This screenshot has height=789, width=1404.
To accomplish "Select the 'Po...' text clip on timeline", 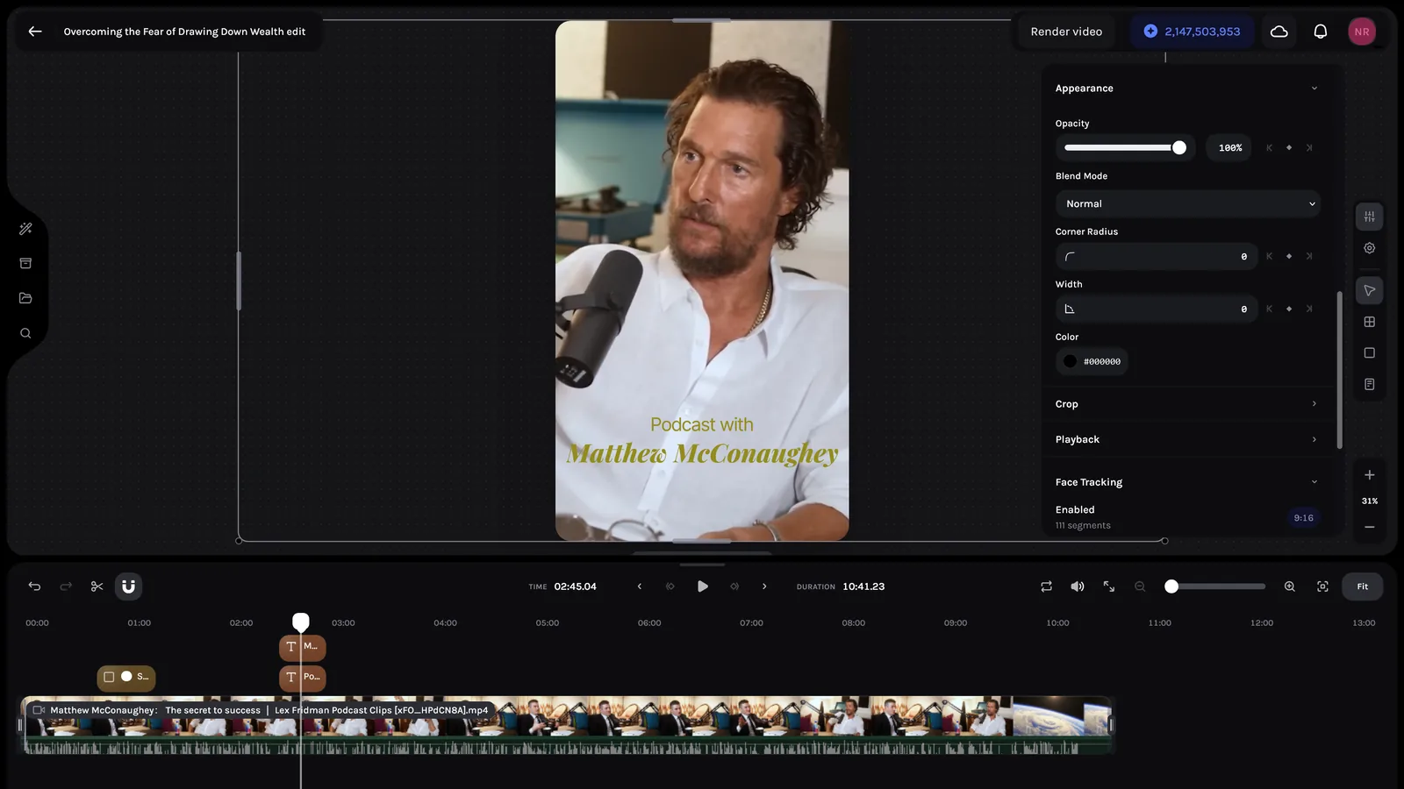I will click(x=303, y=678).
